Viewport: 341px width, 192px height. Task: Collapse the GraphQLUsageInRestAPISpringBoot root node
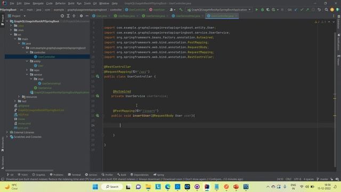[x=7, y=21]
